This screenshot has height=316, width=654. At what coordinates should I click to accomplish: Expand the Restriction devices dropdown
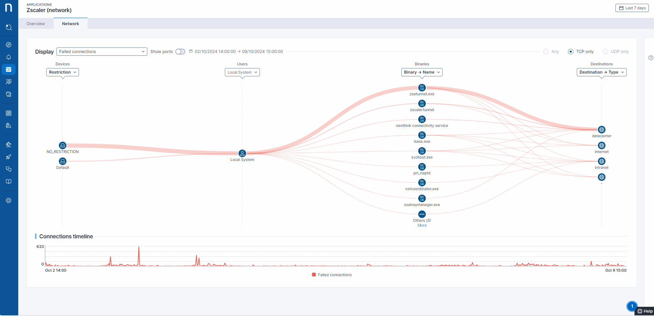63,72
